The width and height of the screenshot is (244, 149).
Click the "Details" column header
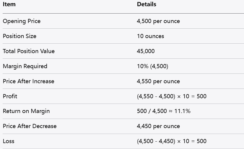point(147,4)
